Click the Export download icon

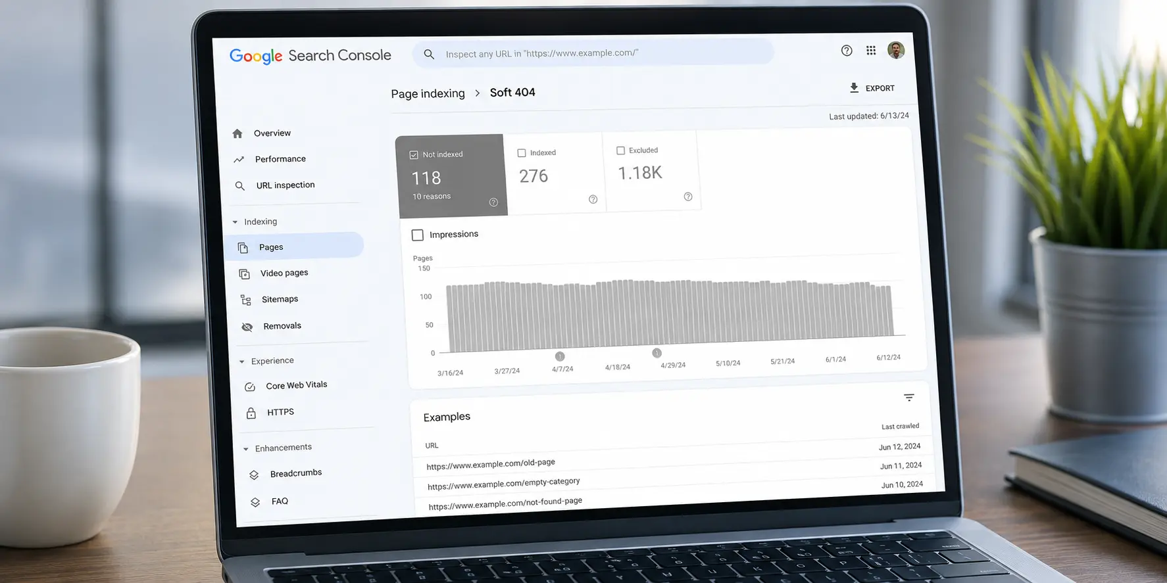(x=854, y=87)
